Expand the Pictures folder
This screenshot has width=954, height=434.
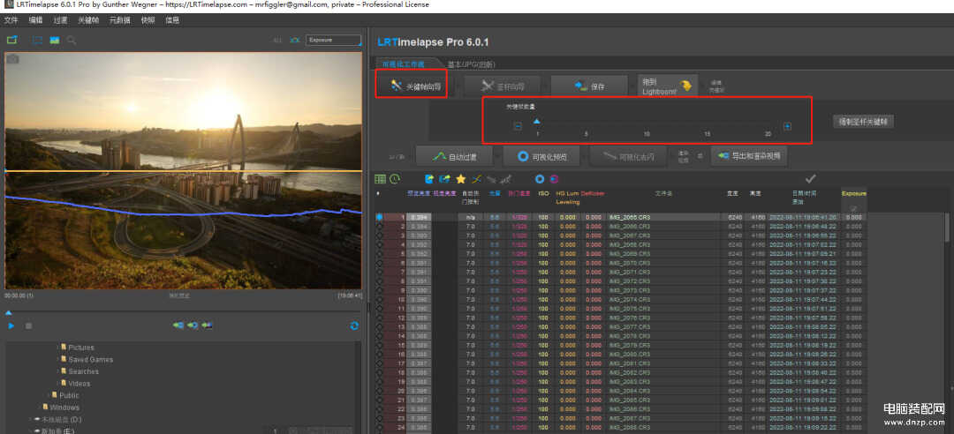point(57,347)
